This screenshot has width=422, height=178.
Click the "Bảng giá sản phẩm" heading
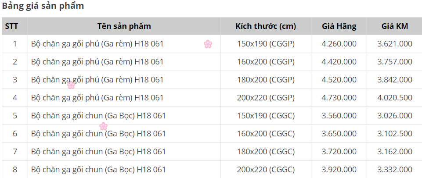[x=43, y=6]
